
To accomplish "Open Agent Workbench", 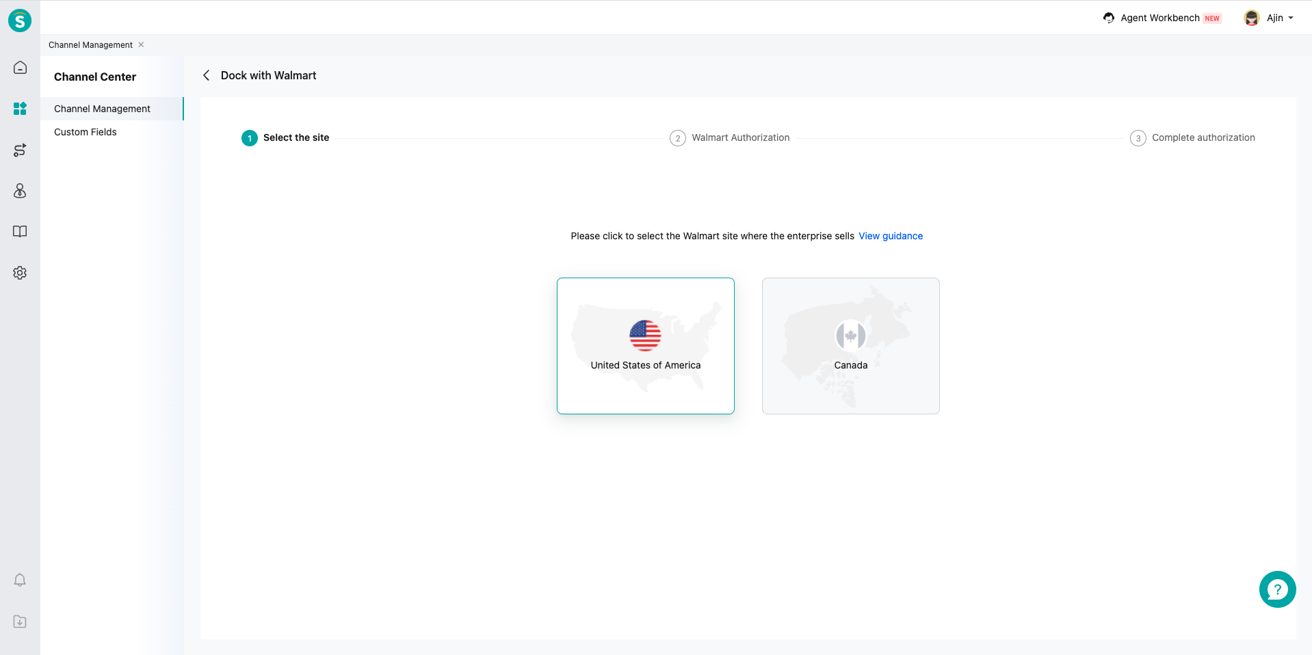I will tap(1160, 18).
